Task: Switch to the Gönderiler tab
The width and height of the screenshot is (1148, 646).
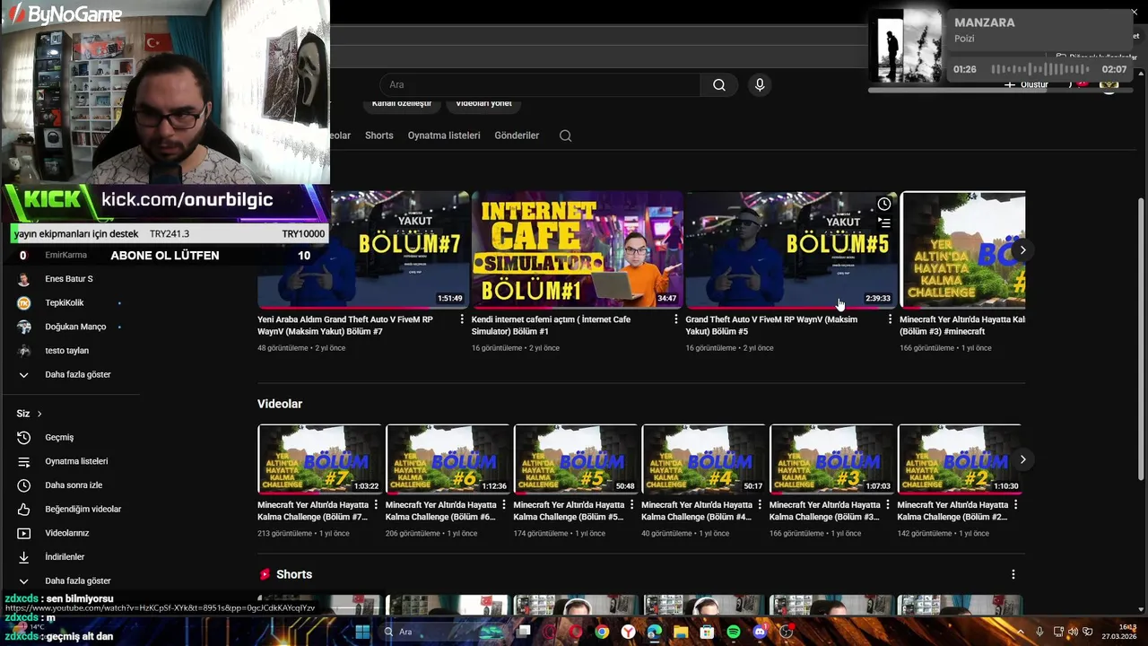Action: tap(517, 135)
